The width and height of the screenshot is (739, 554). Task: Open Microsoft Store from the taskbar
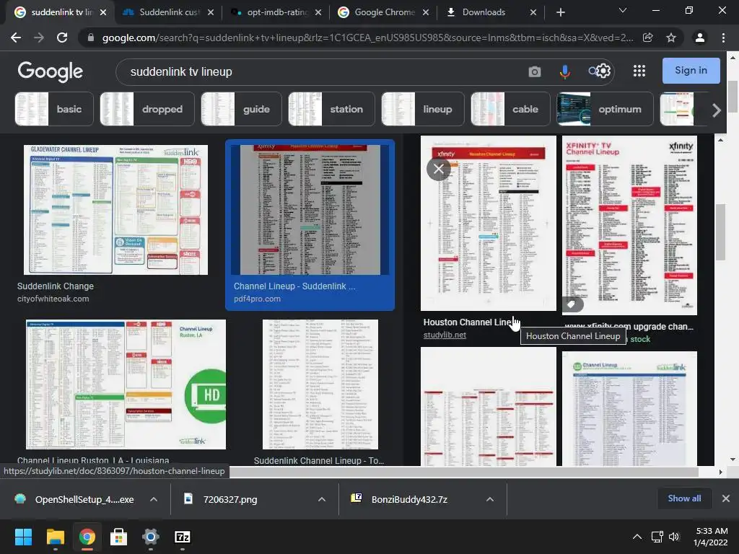coord(119,537)
